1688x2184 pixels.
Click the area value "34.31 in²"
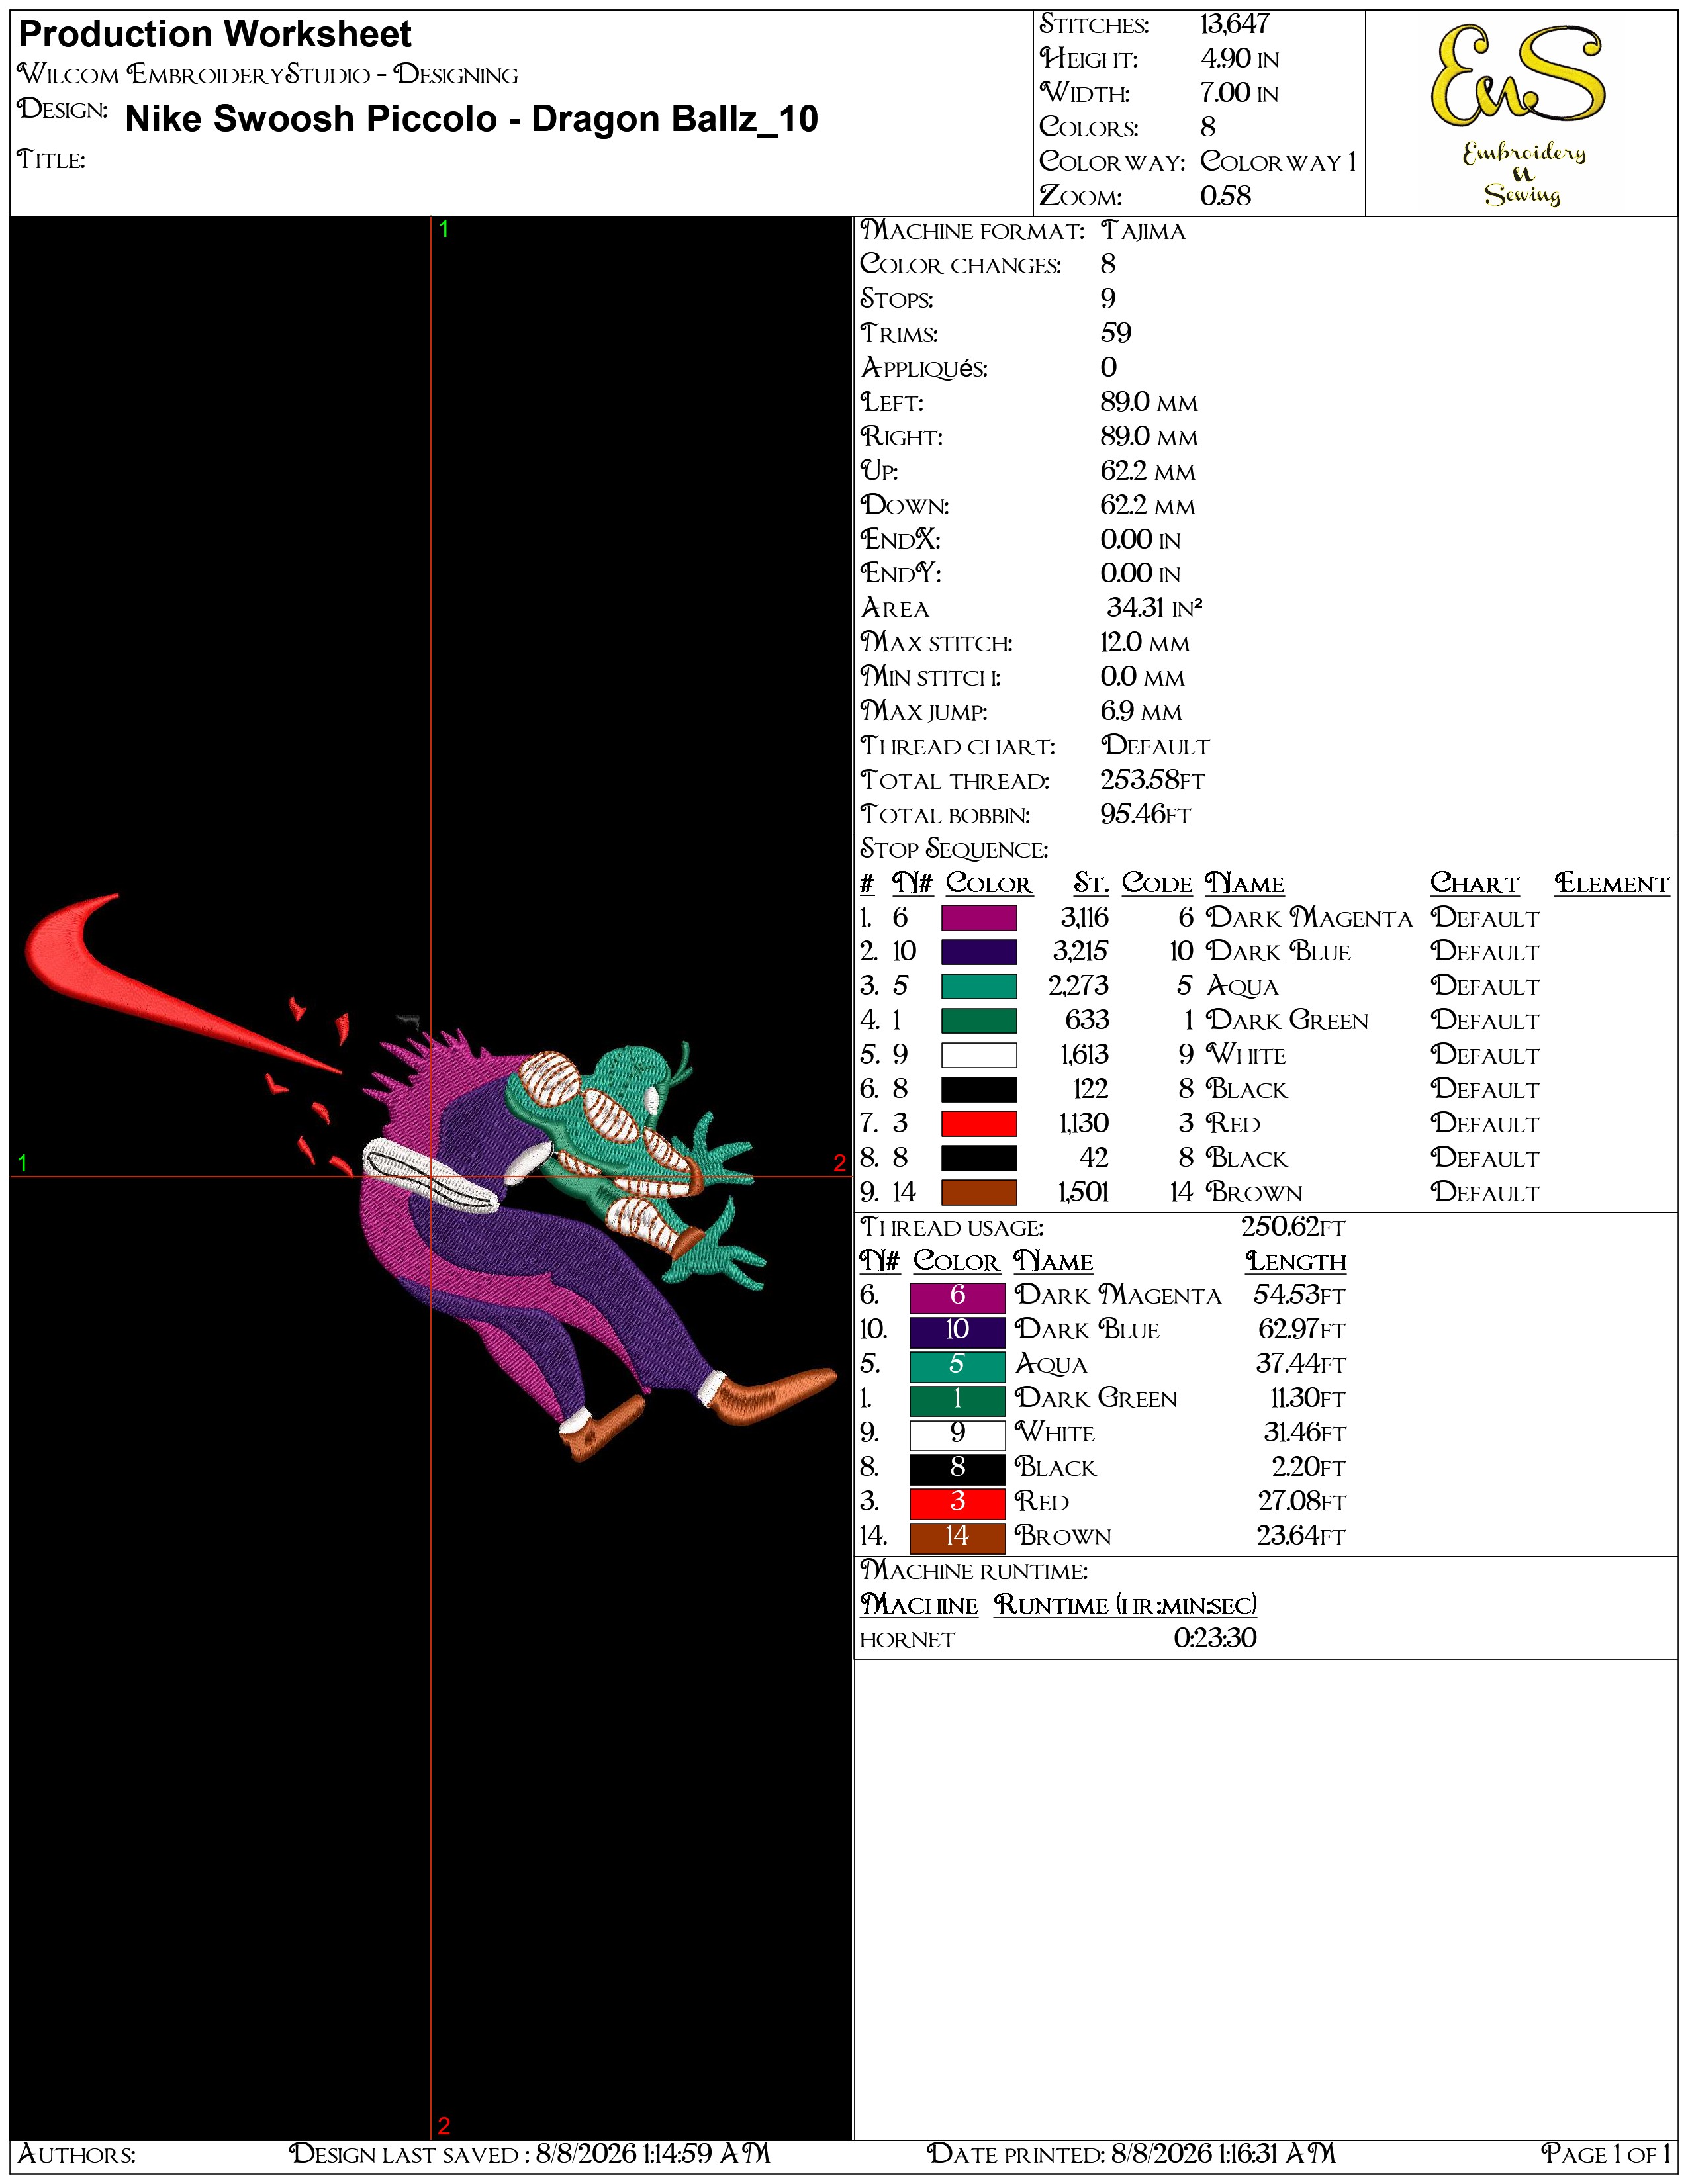[1154, 608]
